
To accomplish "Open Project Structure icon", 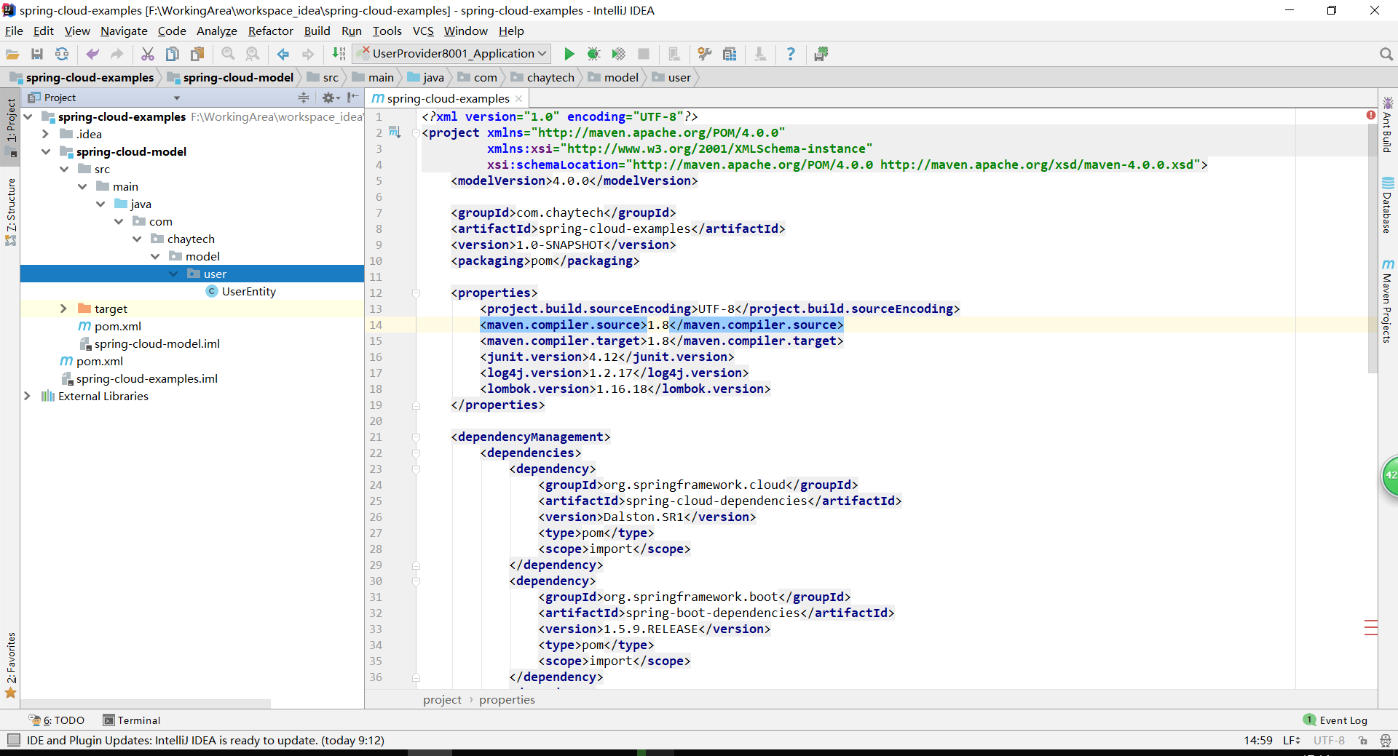I will [730, 54].
